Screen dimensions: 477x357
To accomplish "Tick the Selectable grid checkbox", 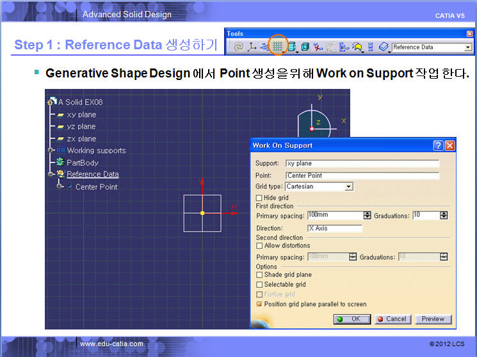I will click(259, 285).
